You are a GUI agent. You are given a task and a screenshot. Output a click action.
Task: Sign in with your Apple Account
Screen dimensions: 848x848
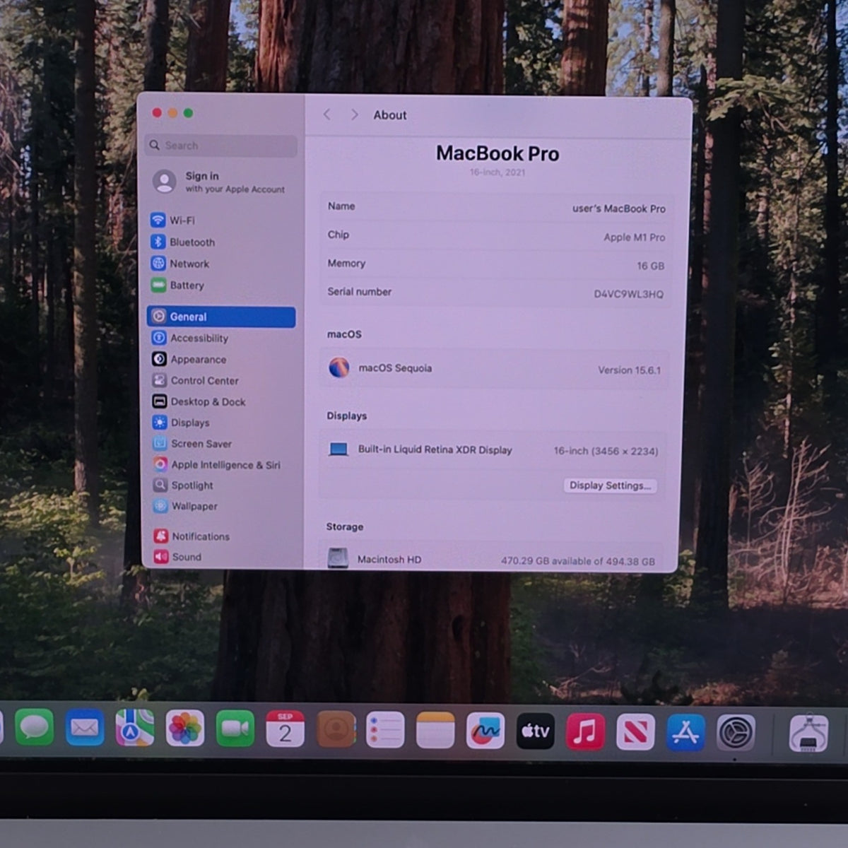pos(219,182)
